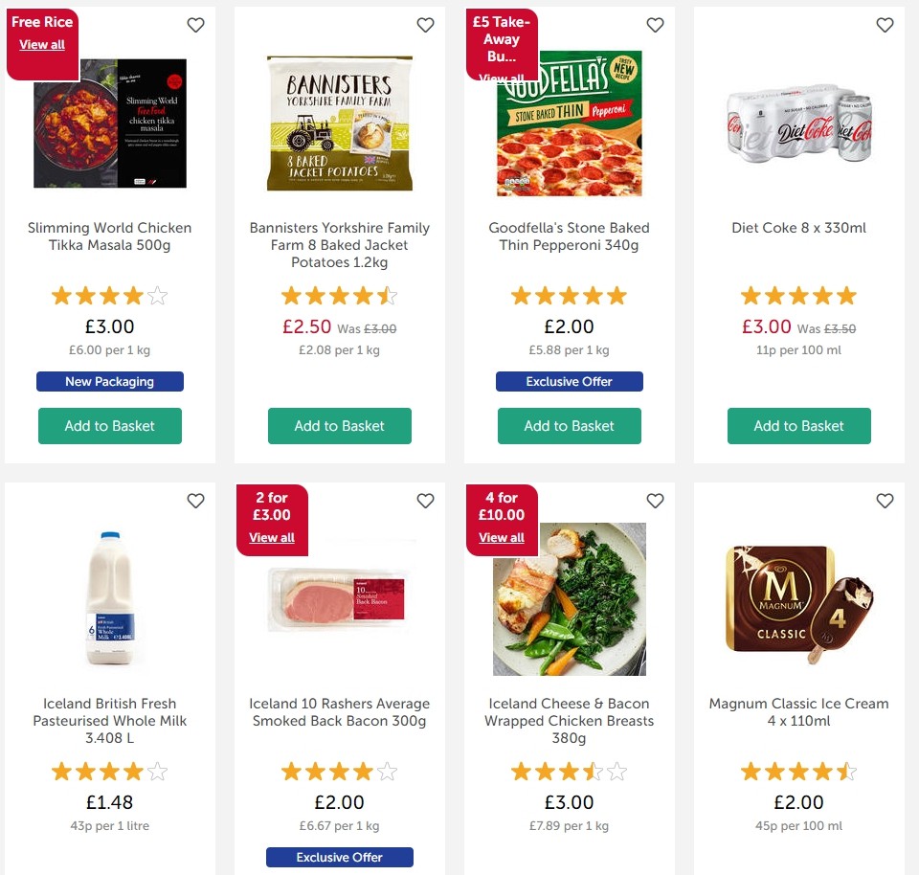Toggle favourite on Cheese & Bacon Wrapped Chicken

click(x=655, y=501)
